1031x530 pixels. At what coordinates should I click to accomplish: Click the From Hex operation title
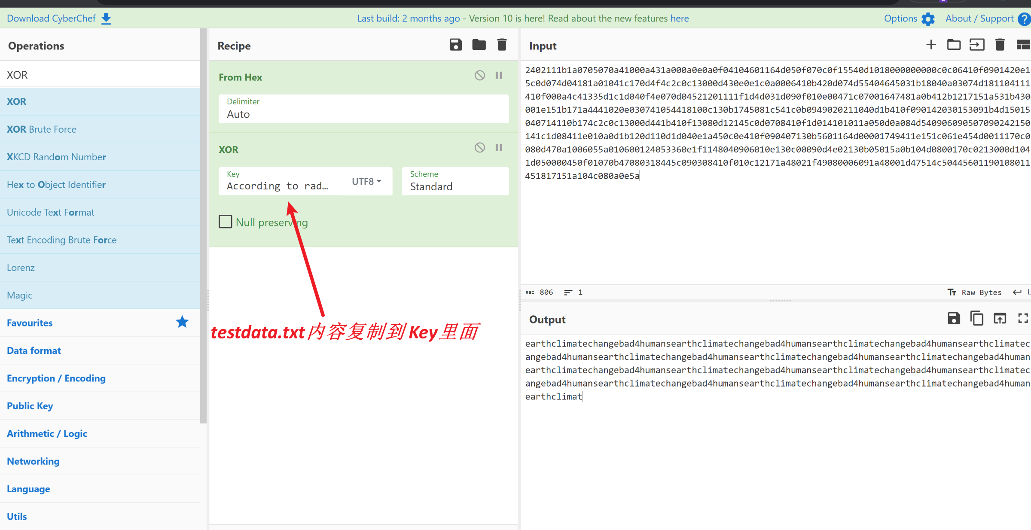[240, 77]
